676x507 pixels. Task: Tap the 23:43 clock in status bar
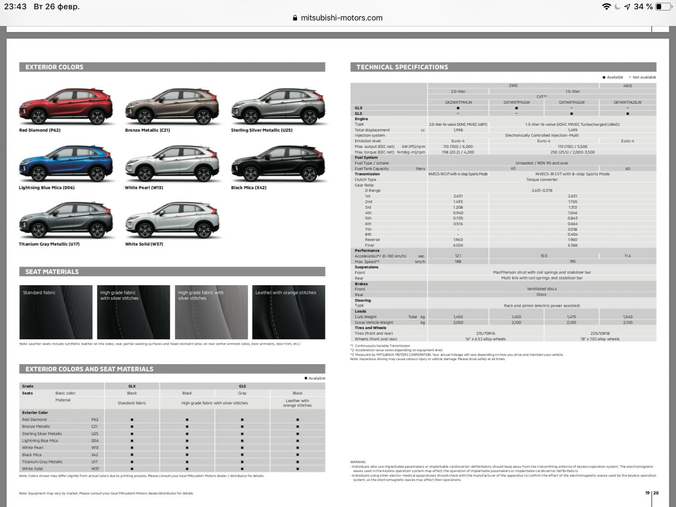(x=15, y=7)
